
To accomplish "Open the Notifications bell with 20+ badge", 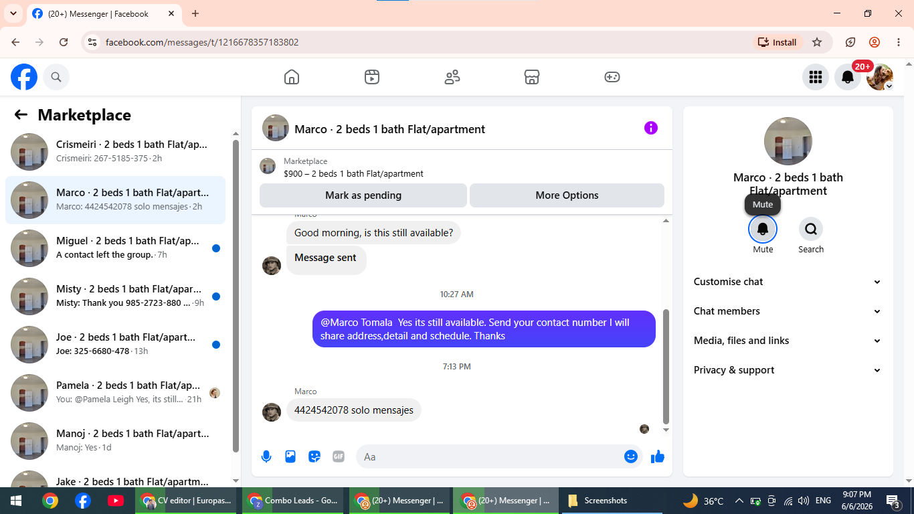I will (x=848, y=77).
